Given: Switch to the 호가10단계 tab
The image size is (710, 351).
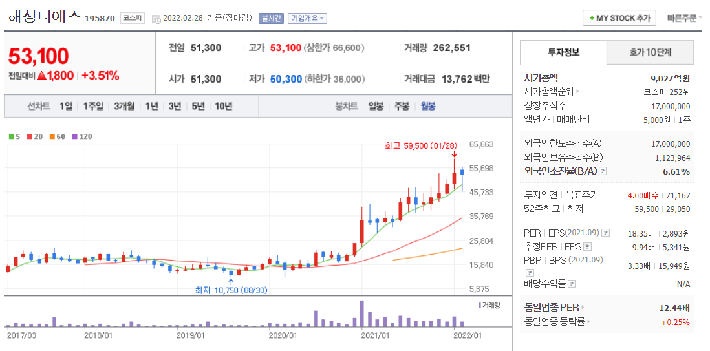Looking at the screenshot, I should tap(651, 52).
